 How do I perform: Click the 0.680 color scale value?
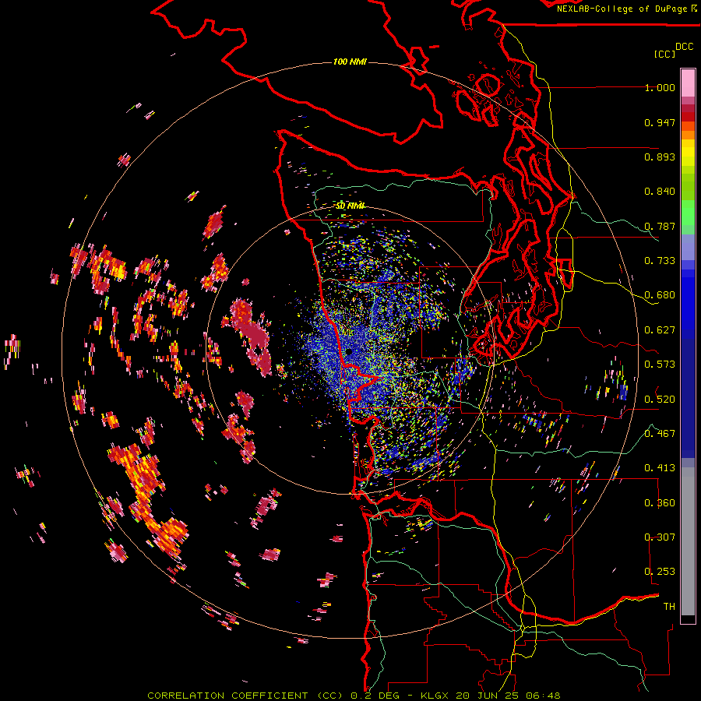660,295
